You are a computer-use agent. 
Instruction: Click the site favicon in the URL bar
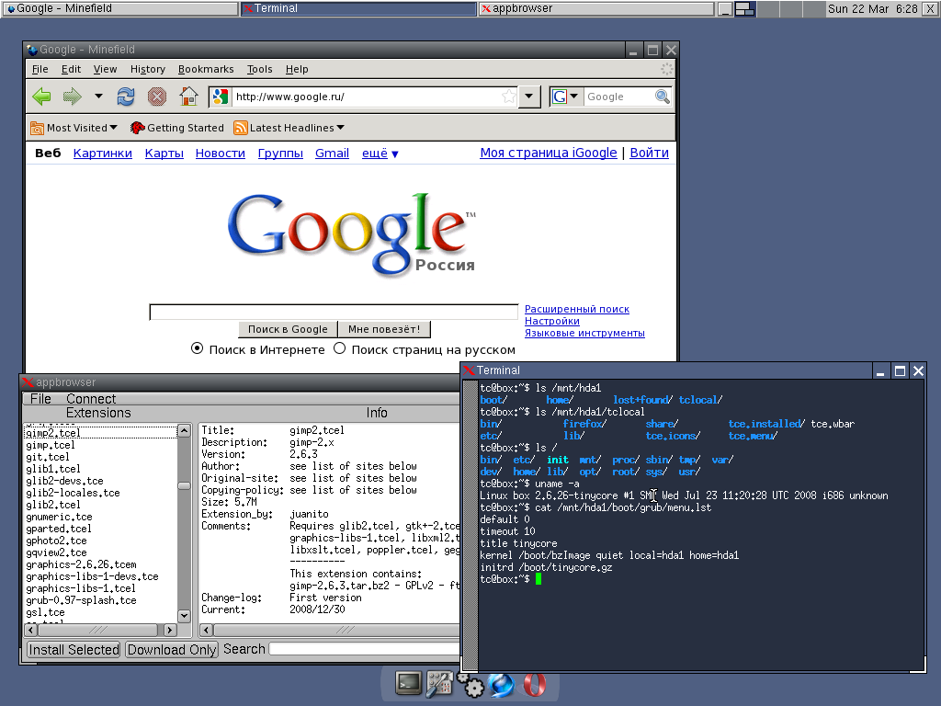221,96
